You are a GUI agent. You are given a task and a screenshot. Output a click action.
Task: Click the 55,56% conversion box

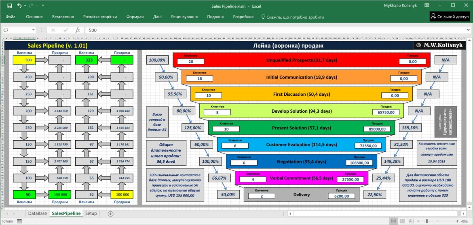coord(175,94)
